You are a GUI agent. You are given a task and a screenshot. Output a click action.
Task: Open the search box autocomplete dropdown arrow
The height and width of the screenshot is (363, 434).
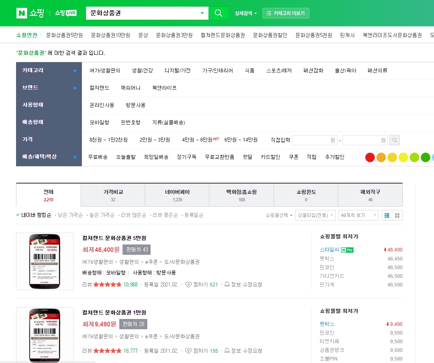(x=202, y=13)
